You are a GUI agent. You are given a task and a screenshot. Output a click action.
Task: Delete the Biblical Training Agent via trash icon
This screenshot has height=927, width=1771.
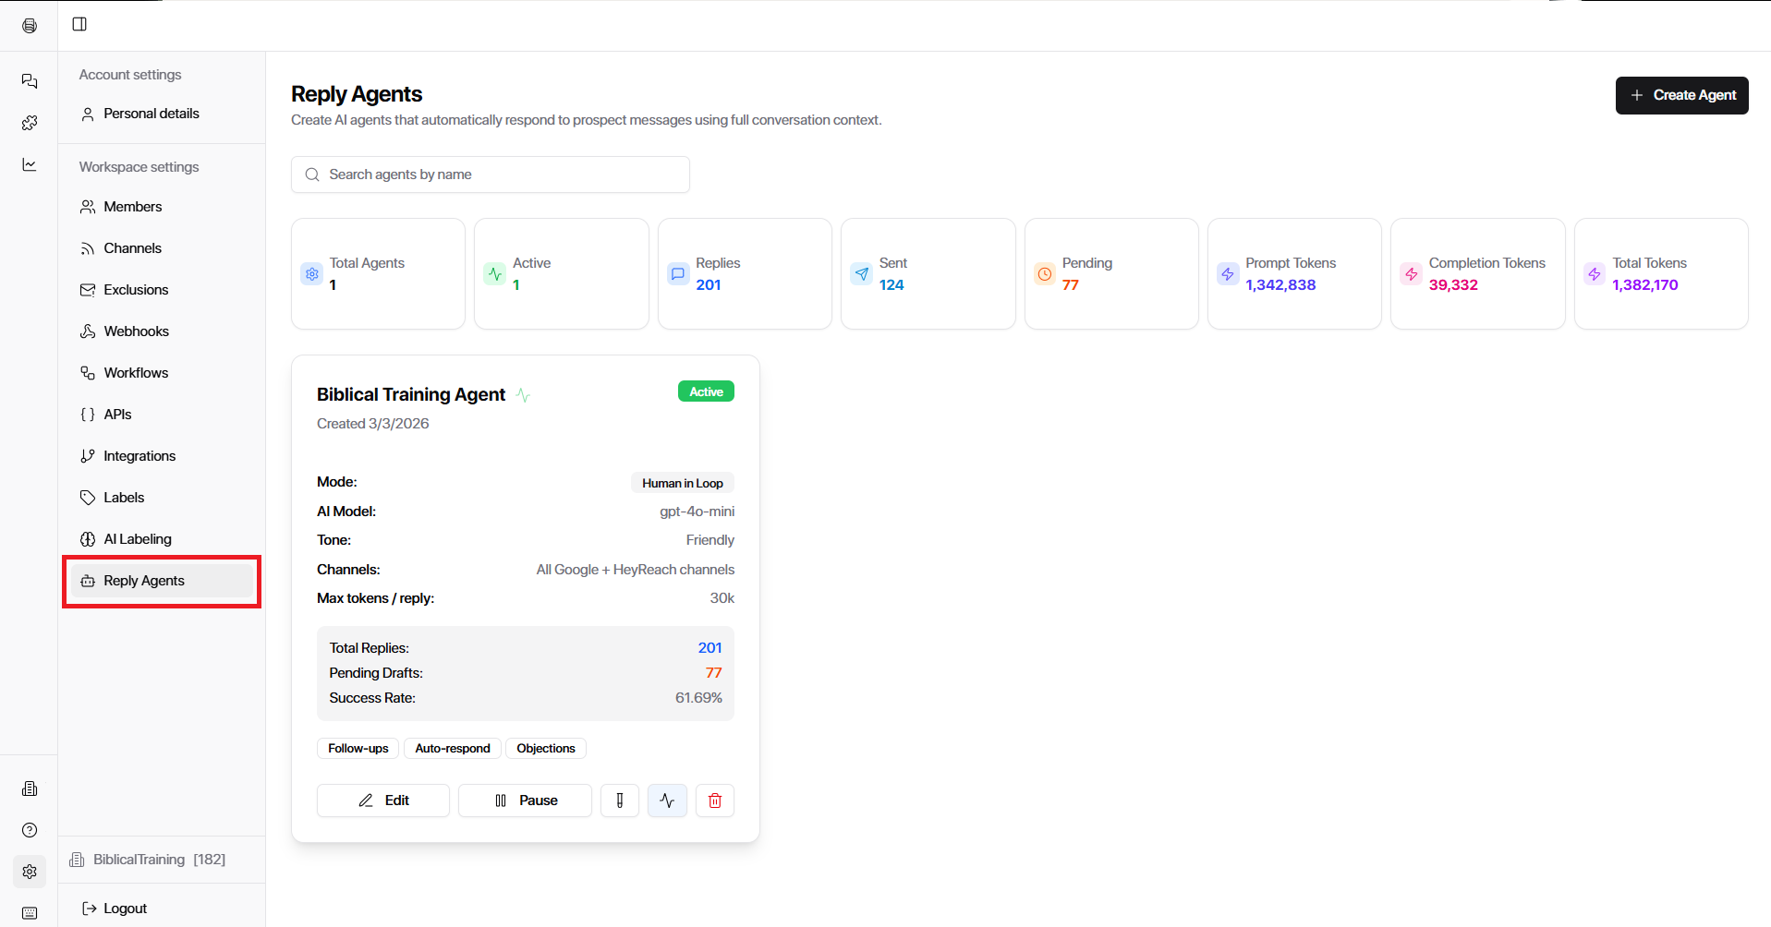[714, 801]
